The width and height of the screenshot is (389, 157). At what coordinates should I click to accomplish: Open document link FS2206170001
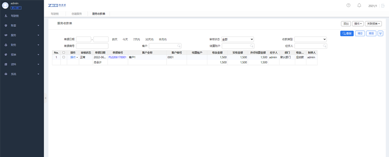[x=118, y=57]
